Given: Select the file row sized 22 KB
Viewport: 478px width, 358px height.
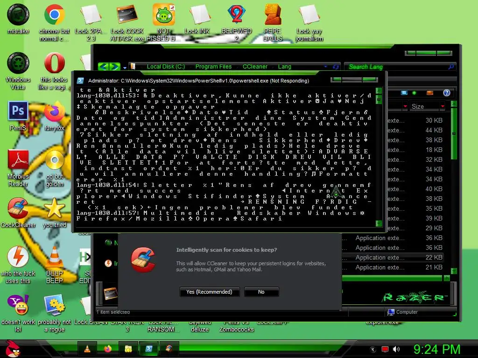Looking at the screenshot, I should (392, 257).
